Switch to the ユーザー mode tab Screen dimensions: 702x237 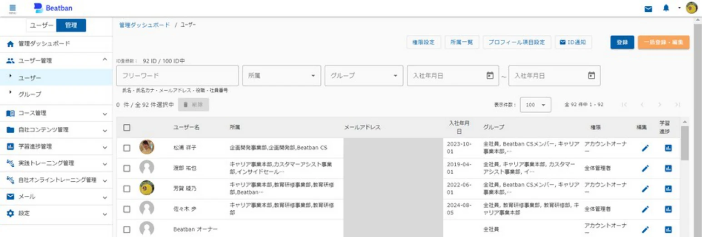[41, 26]
